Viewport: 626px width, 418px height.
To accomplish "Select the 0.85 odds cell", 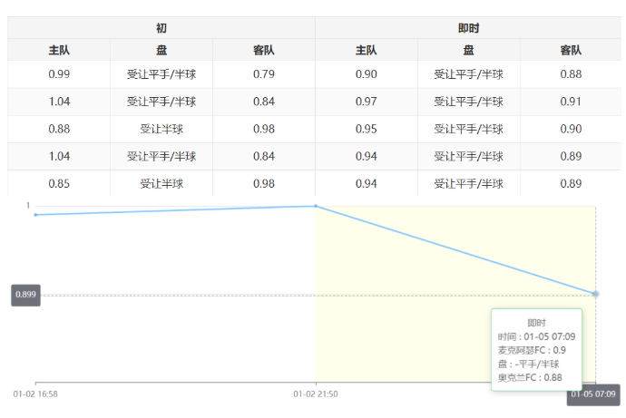I will 59,183.
